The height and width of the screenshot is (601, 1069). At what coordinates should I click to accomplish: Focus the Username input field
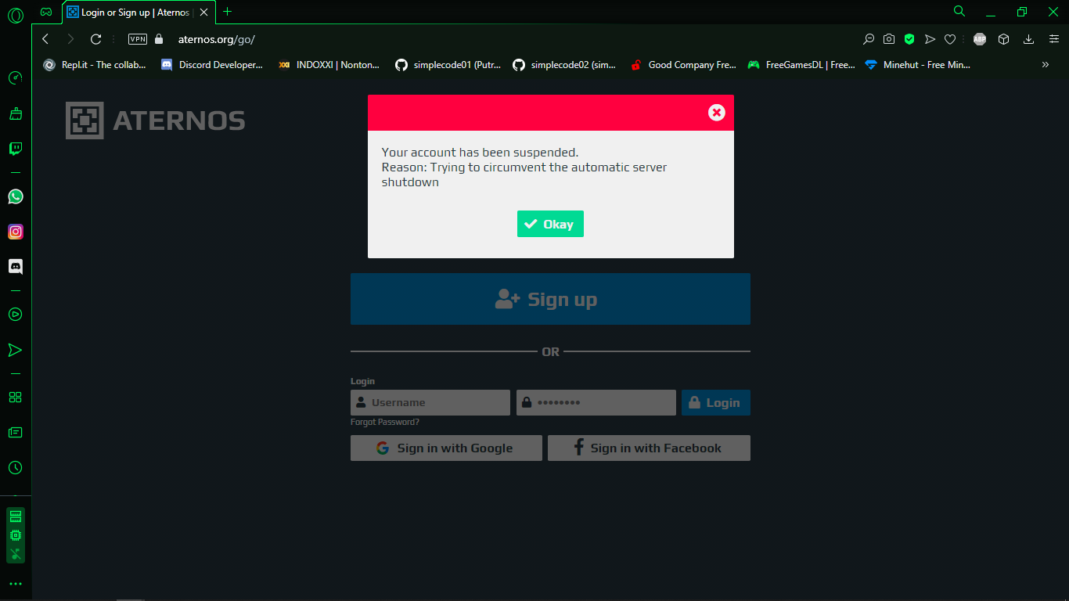coord(430,402)
